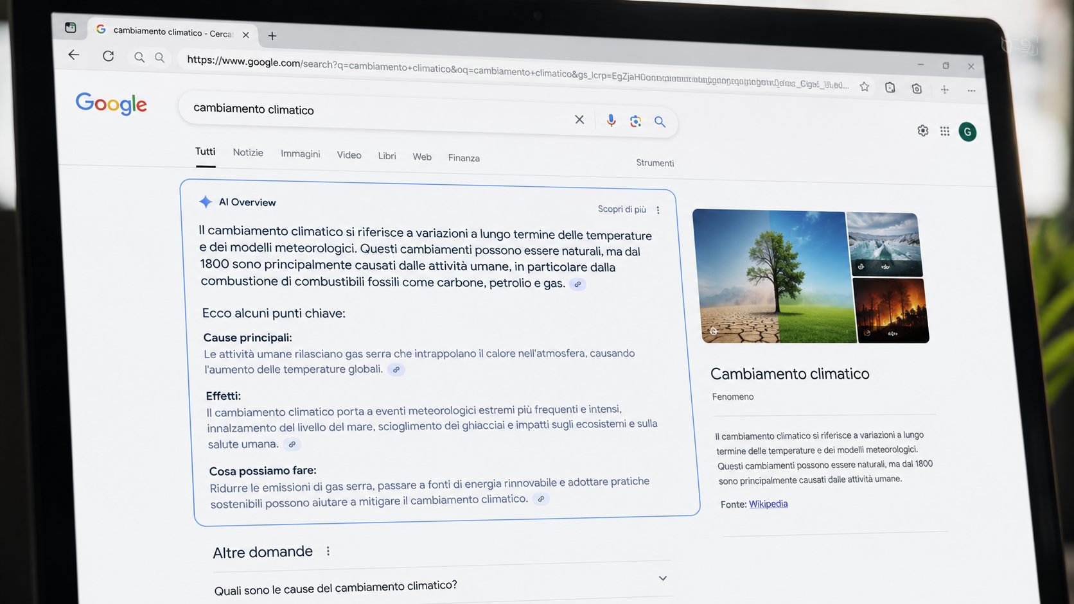Open source link icon after 'temperature globali.'
1074x604 pixels.
[396, 370]
